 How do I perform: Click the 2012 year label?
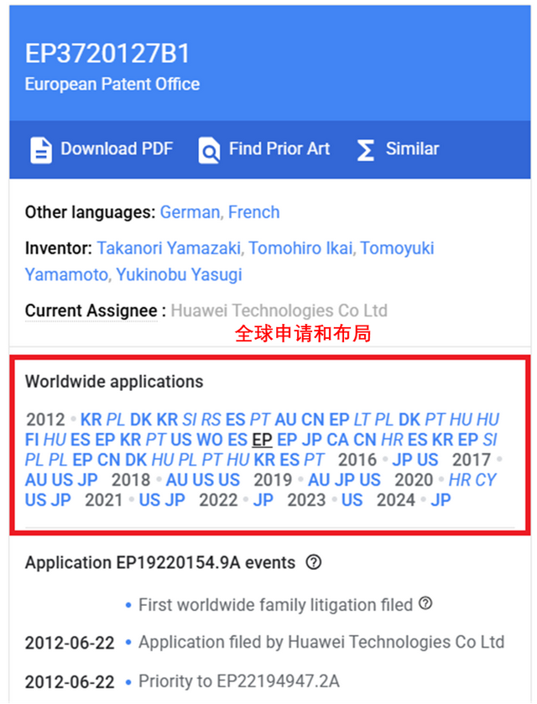[46, 420]
